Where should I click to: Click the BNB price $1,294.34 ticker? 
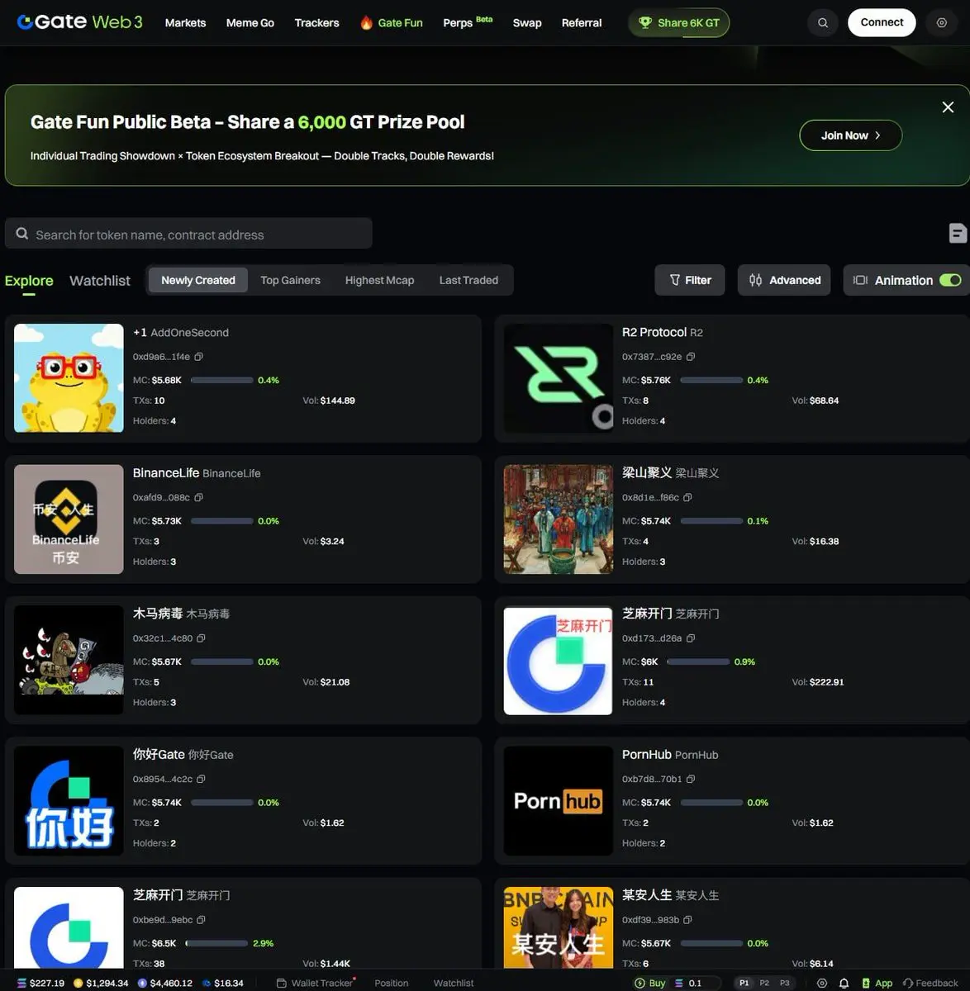pyautogui.click(x=101, y=983)
